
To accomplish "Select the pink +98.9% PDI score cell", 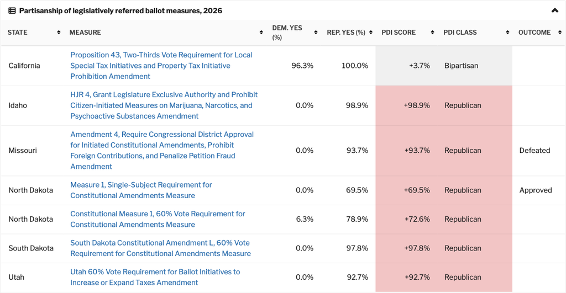I will 406,105.
